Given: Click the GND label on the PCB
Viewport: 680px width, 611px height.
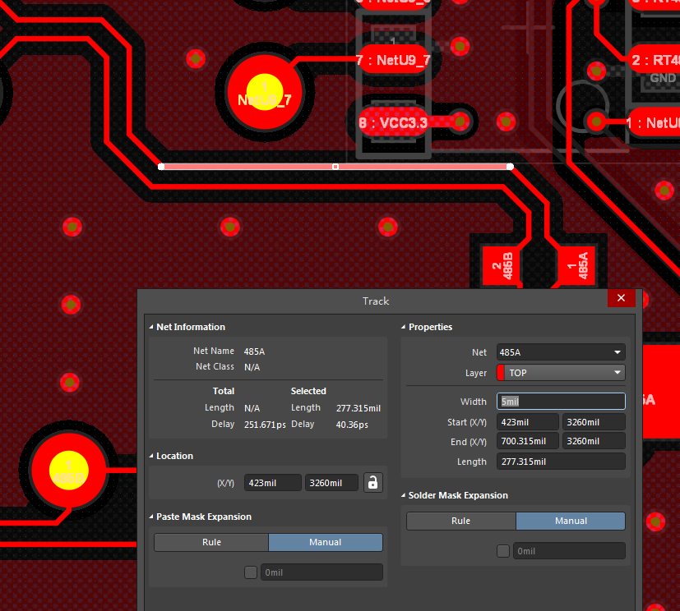Looking at the screenshot, I should coord(663,78).
